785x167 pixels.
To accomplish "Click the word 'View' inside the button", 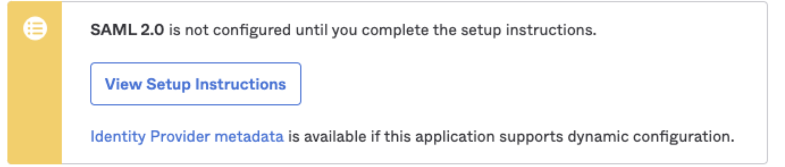I will [123, 84].
